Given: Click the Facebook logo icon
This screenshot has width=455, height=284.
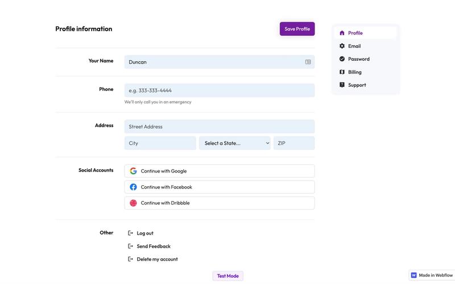Looking at the screenshot, I should click(x=133, y=187).
